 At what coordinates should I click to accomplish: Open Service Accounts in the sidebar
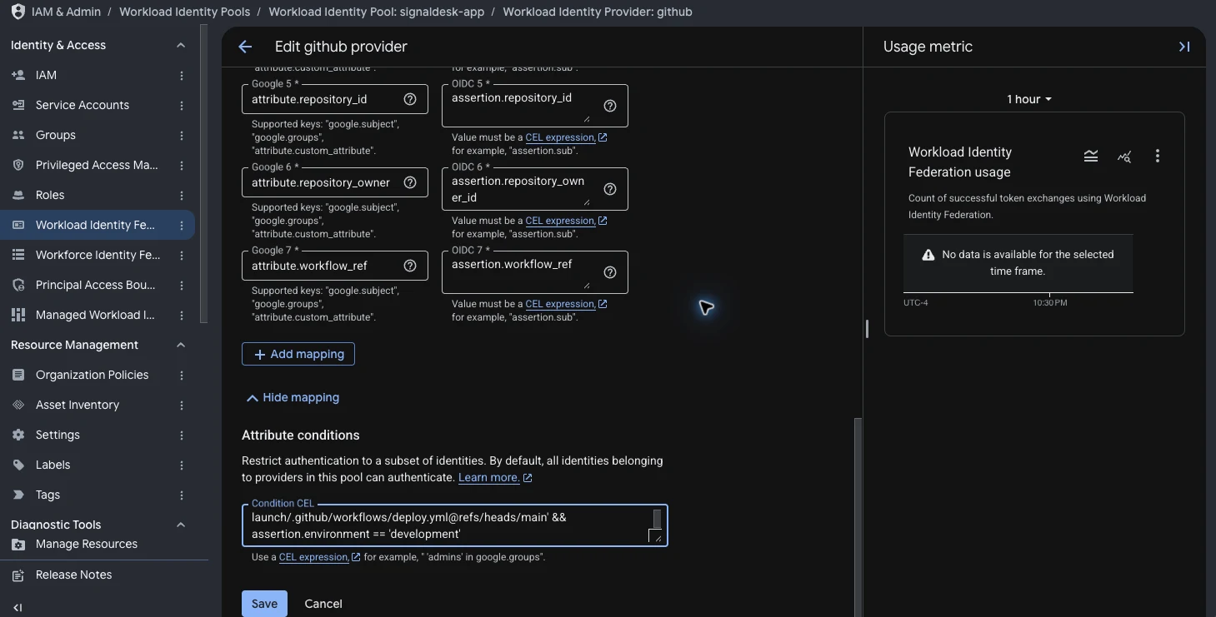83,105
